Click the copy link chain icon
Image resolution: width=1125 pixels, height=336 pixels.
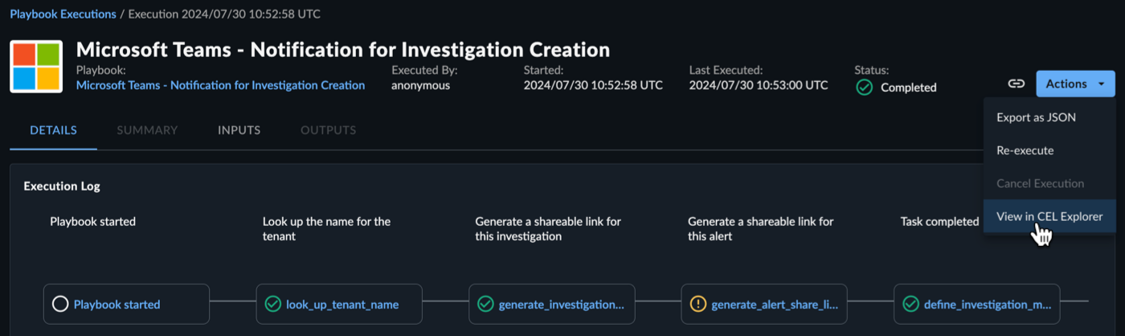[x=1017, y=84]
